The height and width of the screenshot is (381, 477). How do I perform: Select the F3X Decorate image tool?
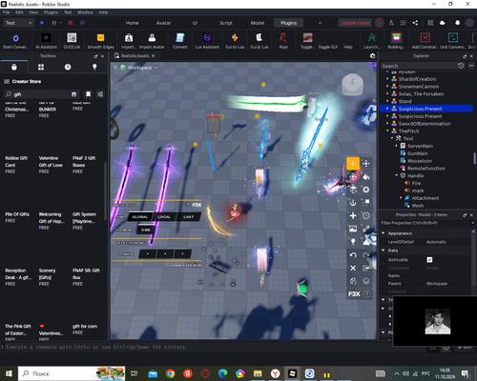tap(353, 229)
